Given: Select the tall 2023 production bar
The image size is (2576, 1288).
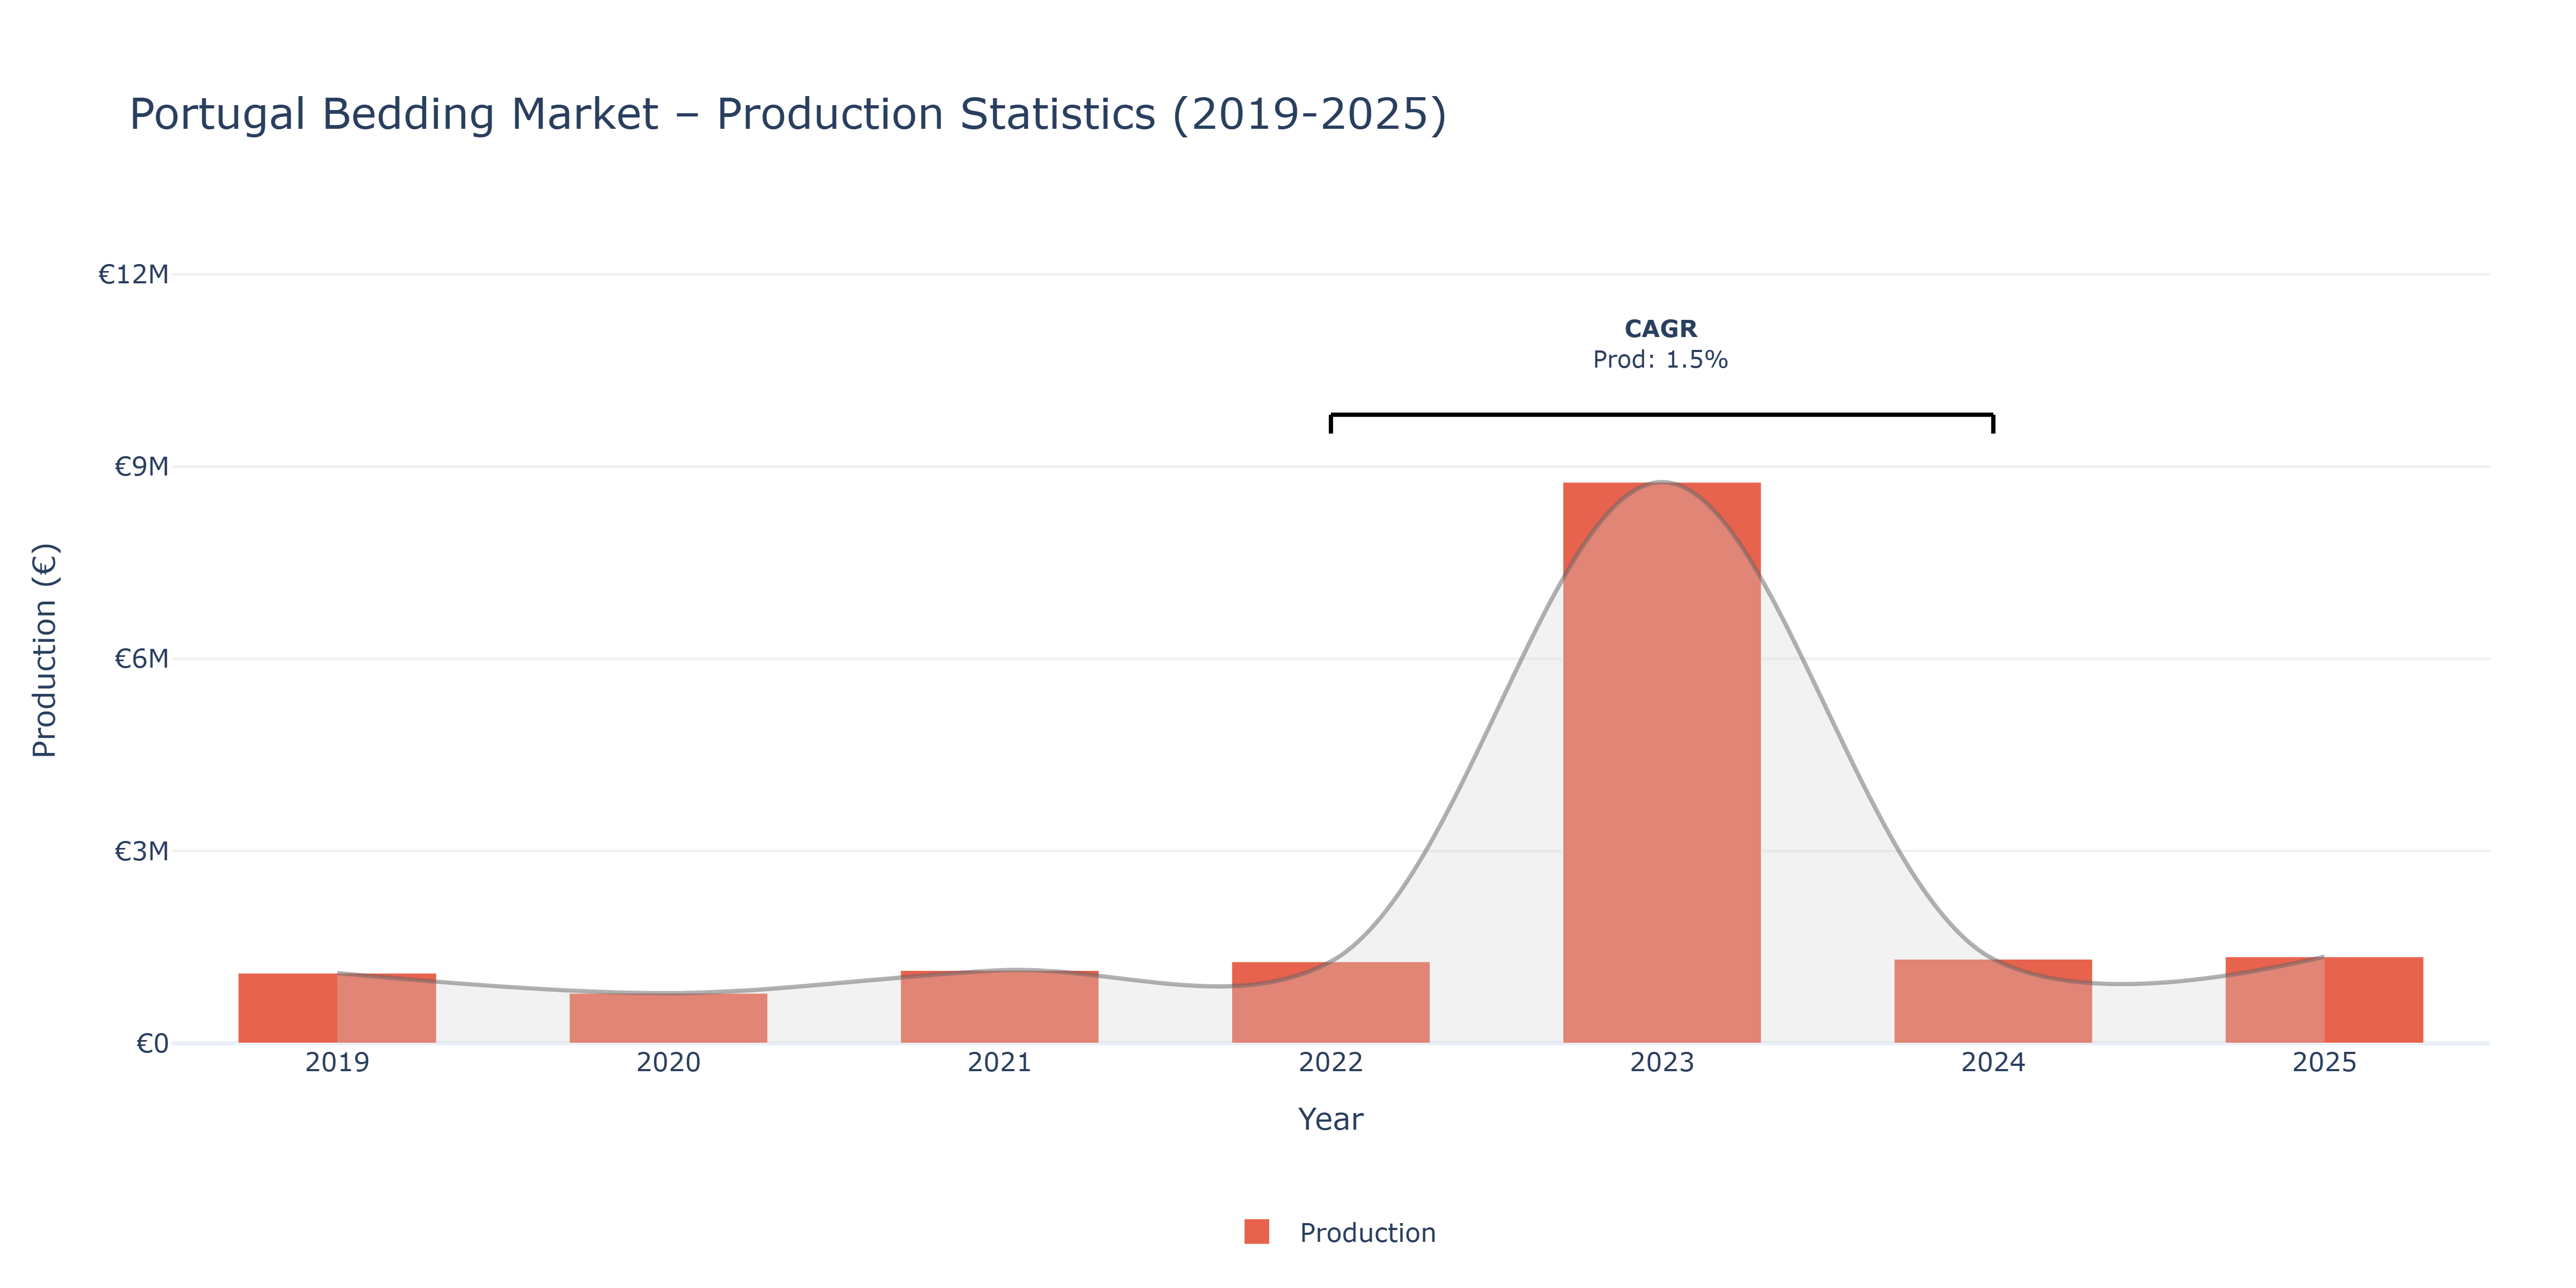Looking at the screenshot, I should coord(1661,763).
